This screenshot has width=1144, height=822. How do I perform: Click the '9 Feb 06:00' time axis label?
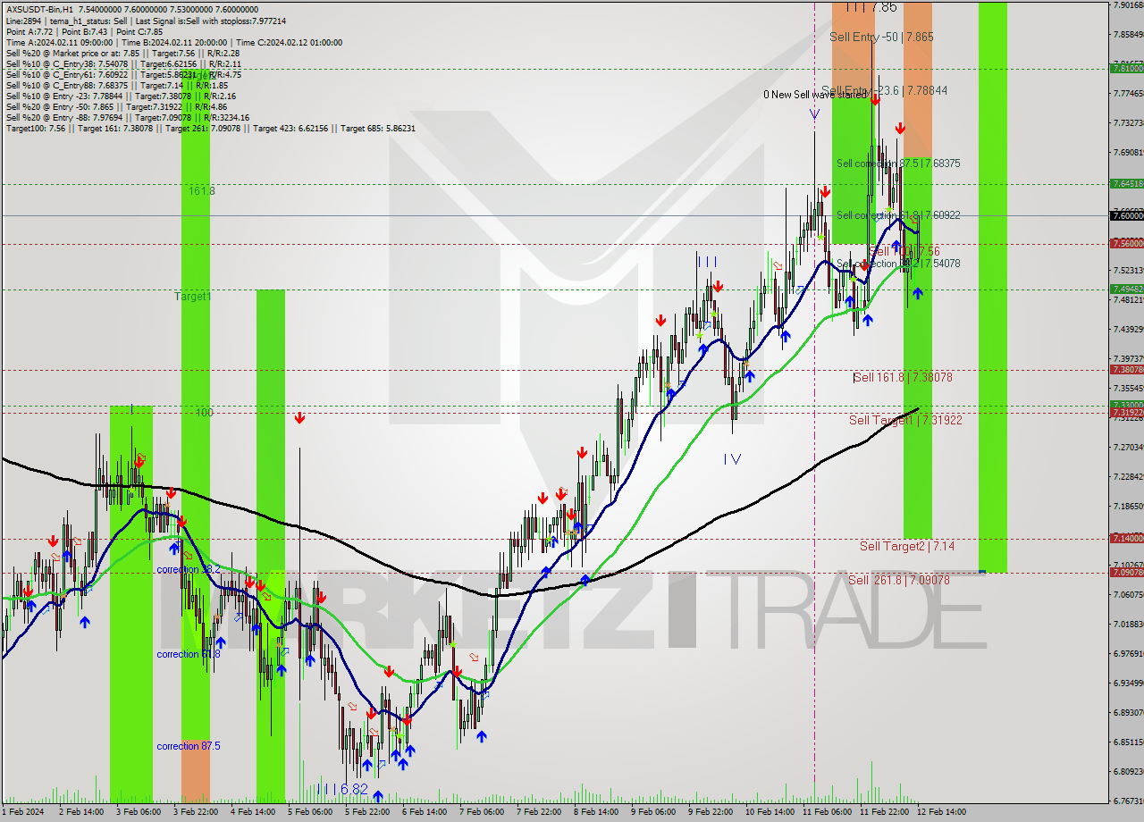652,812
